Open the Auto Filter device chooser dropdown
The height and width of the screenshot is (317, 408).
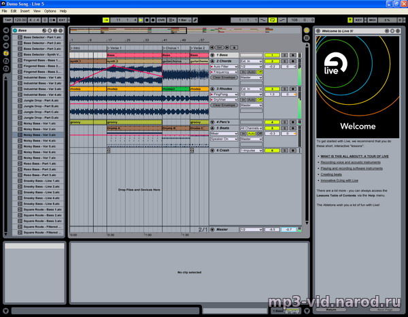pyautogui.click(x=224, y=67)
